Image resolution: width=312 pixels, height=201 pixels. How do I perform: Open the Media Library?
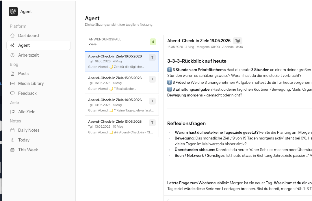[x=39, y=83]
